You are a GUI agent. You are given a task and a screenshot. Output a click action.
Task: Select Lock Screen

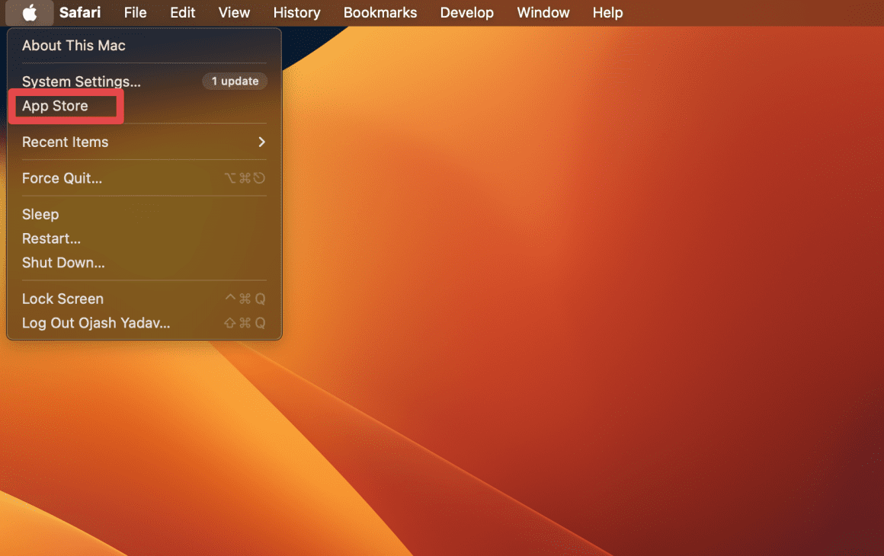click(x=62, y=299)
